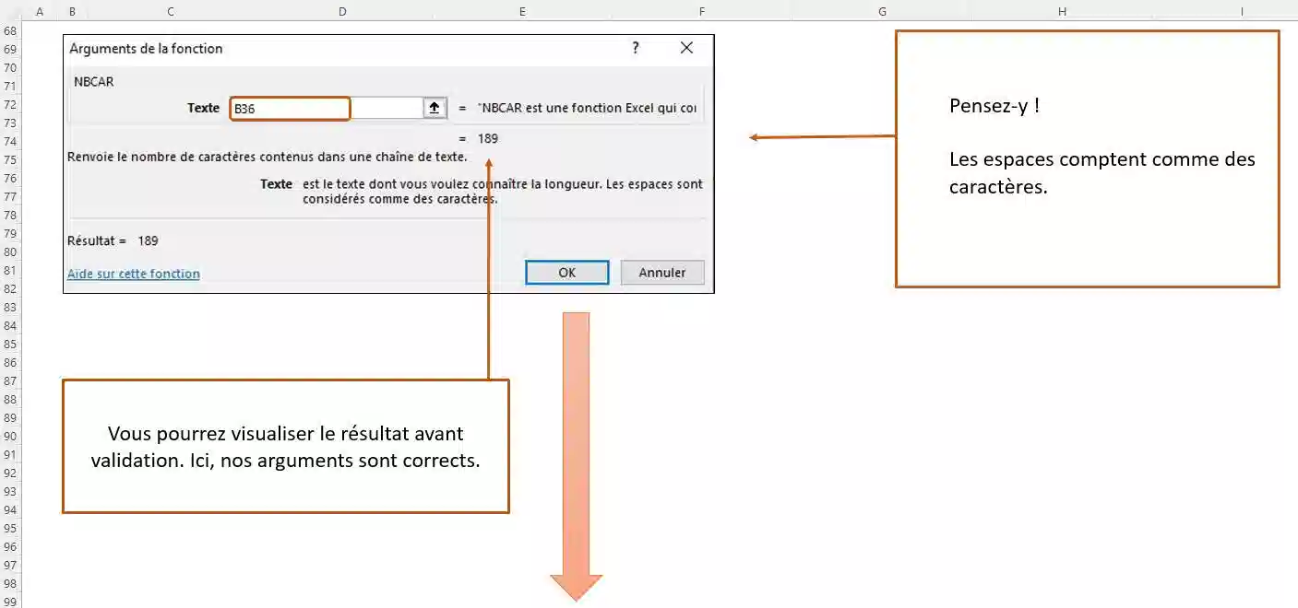Select row 72 header
Viewport: 1298px width, 608px height.
[10, 104]
